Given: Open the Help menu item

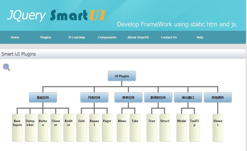Looking at the screenshot, I should click(x=200, y=37).
